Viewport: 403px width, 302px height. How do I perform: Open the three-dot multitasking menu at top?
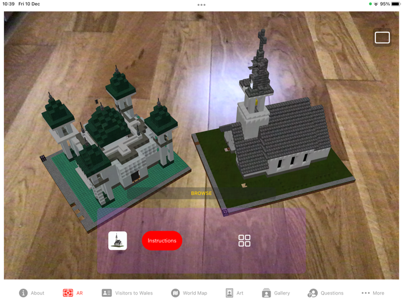[201, 5]
